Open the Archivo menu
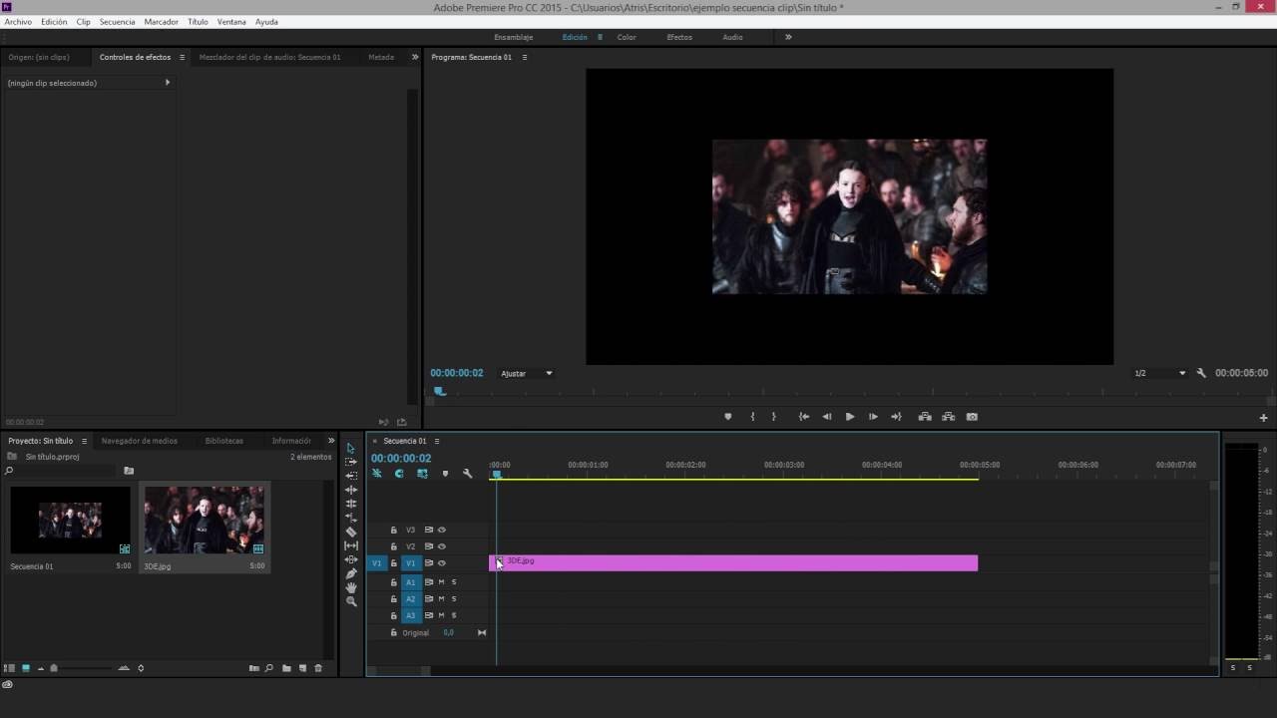Screen dimensions: 1277x718 pos(18,21)
